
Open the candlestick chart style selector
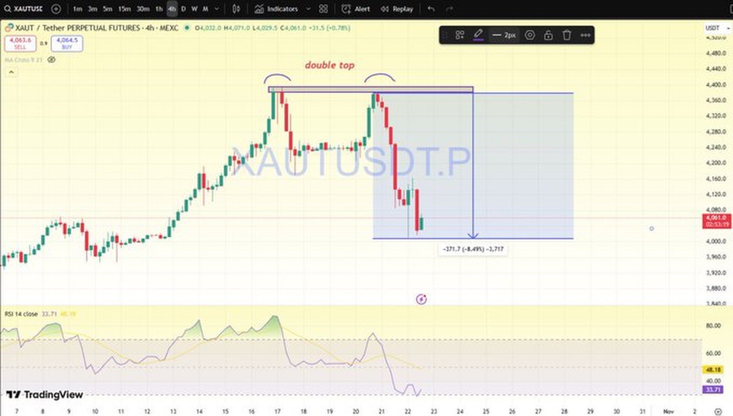point(236,9)
